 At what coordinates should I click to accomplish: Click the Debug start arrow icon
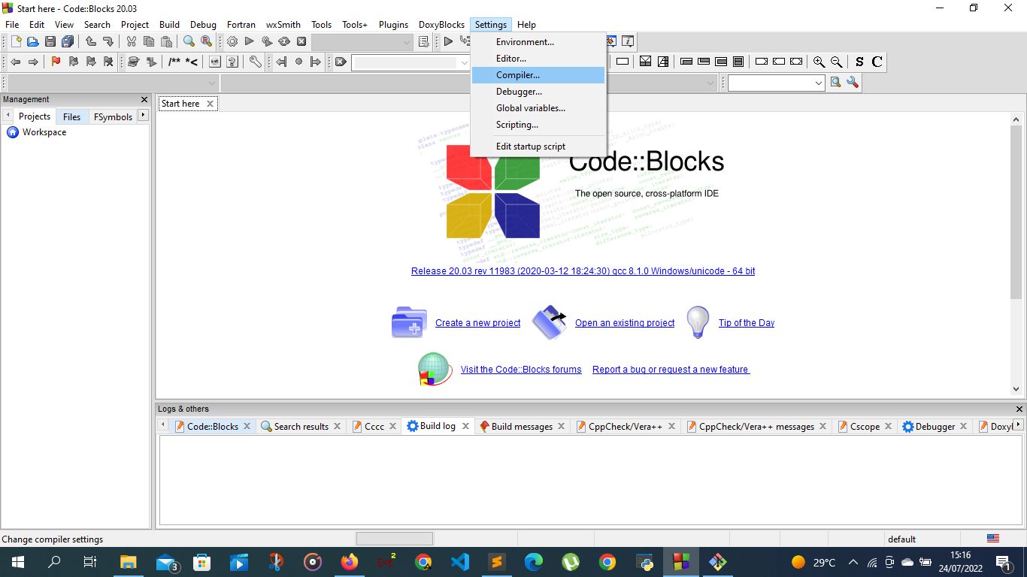point(448,41)
